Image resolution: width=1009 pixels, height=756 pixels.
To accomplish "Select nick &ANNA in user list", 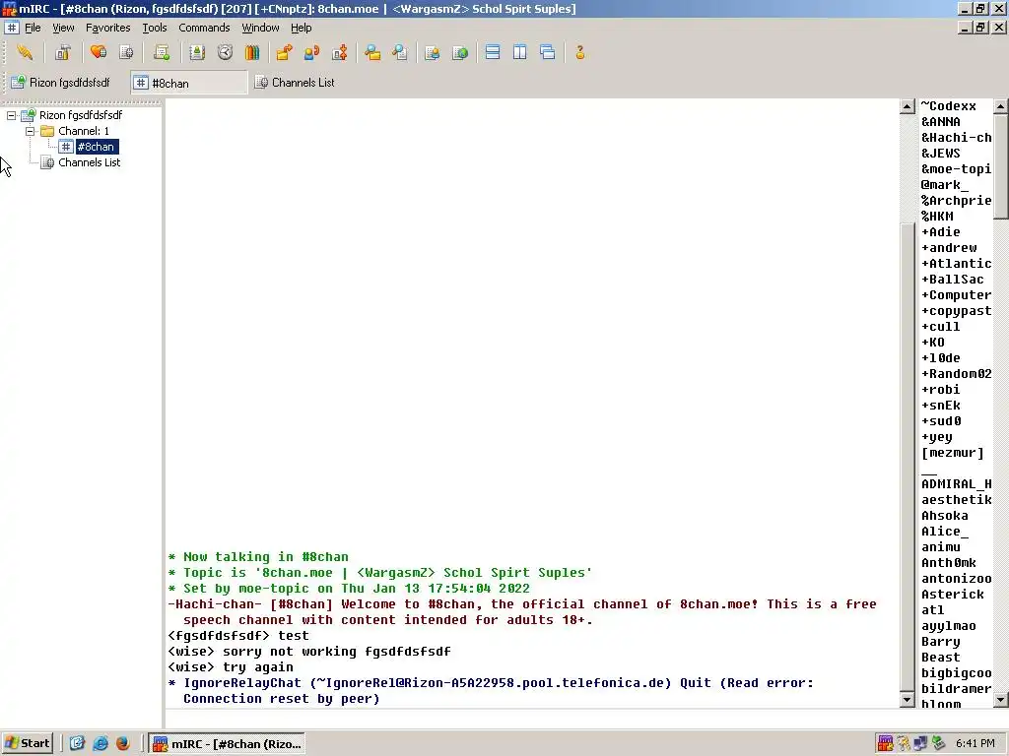I will click(x=941, y=121).
